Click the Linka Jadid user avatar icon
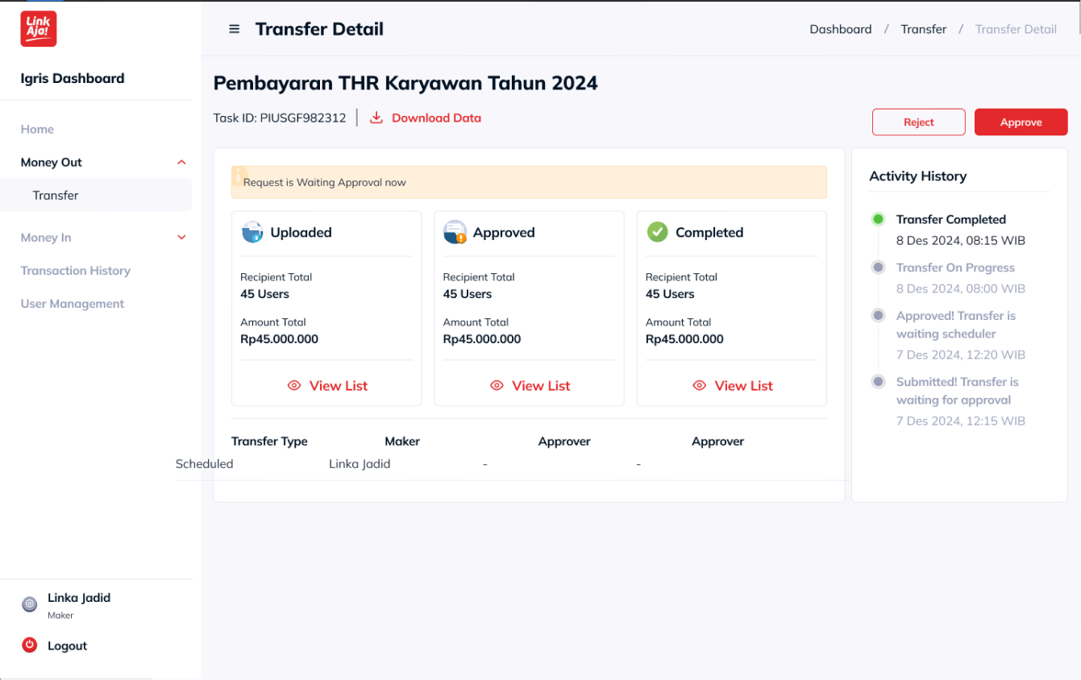The width and height of the screenshot is (1081, 680). tap(30, 604)
